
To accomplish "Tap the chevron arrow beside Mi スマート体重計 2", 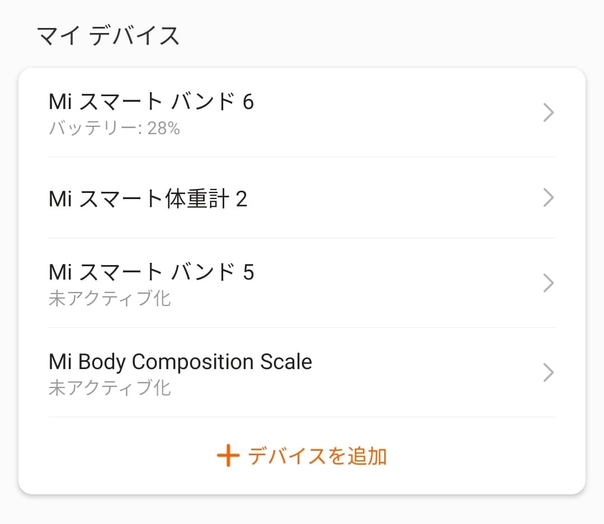I will click(549, 197).
